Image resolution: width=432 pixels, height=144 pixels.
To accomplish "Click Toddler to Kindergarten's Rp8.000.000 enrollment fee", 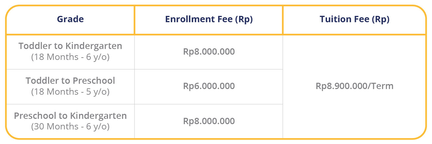I will 209,52.
